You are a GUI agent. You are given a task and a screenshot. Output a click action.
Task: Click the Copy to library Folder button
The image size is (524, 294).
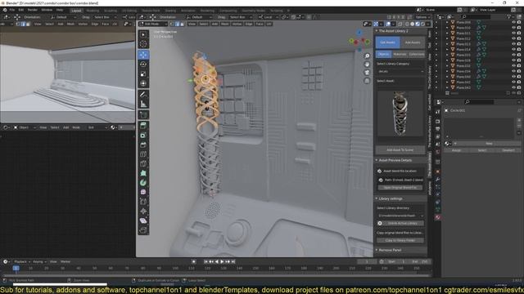(400, 240)
